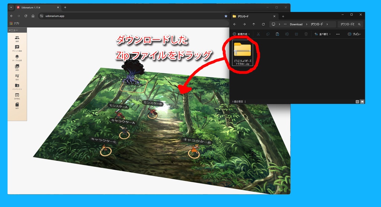Expand the chevron after the PC icon
The image size is (381, 207).
coord(279,24)
